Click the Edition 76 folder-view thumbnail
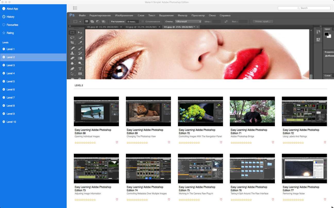This screenshot has width=334, height=208. click(x=252, y=168)
